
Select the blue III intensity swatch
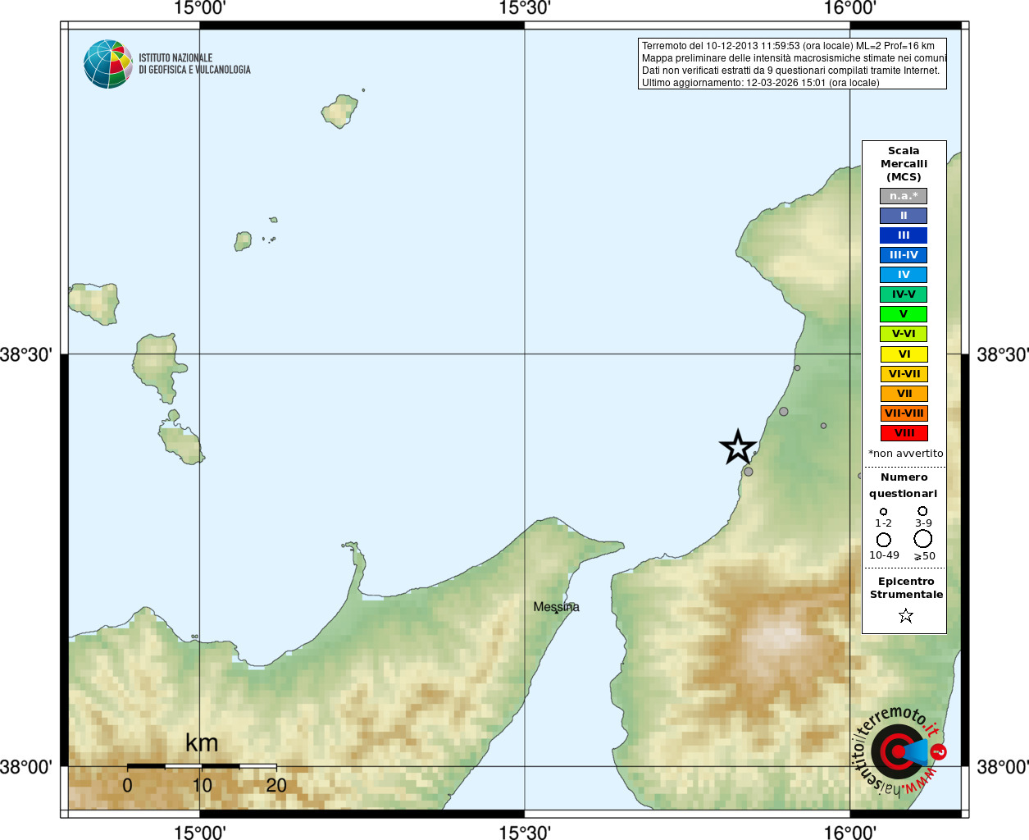click(x=904, y=235)
